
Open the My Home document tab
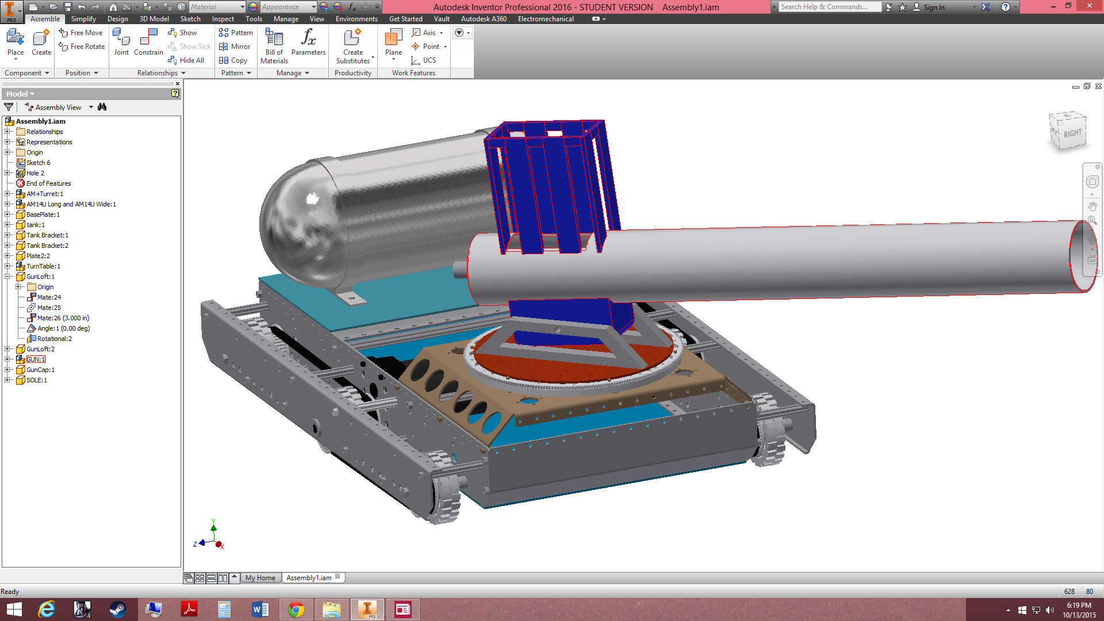[x=260, y=578]
